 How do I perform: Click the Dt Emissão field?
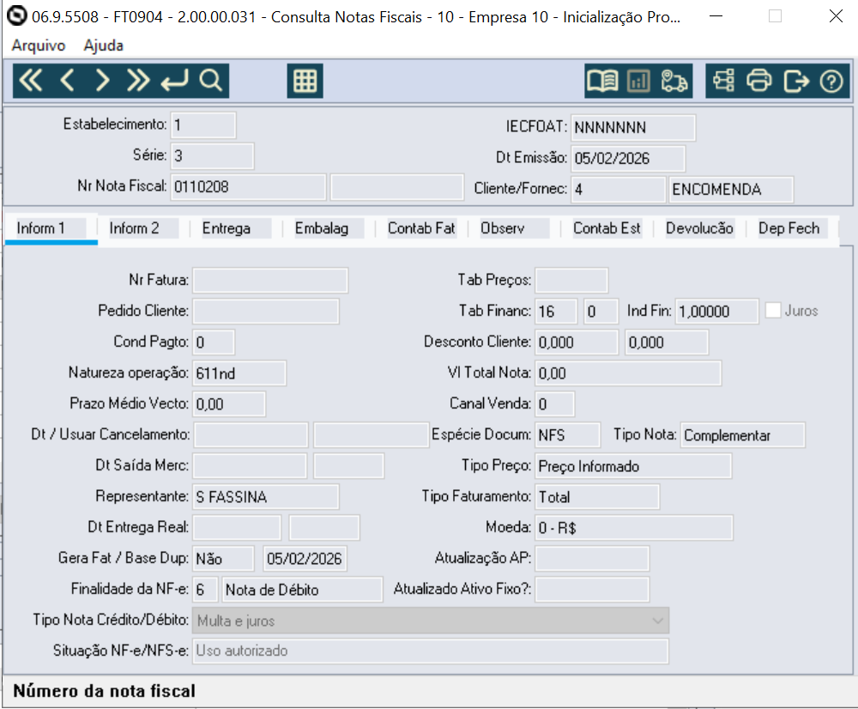point(628,159)
